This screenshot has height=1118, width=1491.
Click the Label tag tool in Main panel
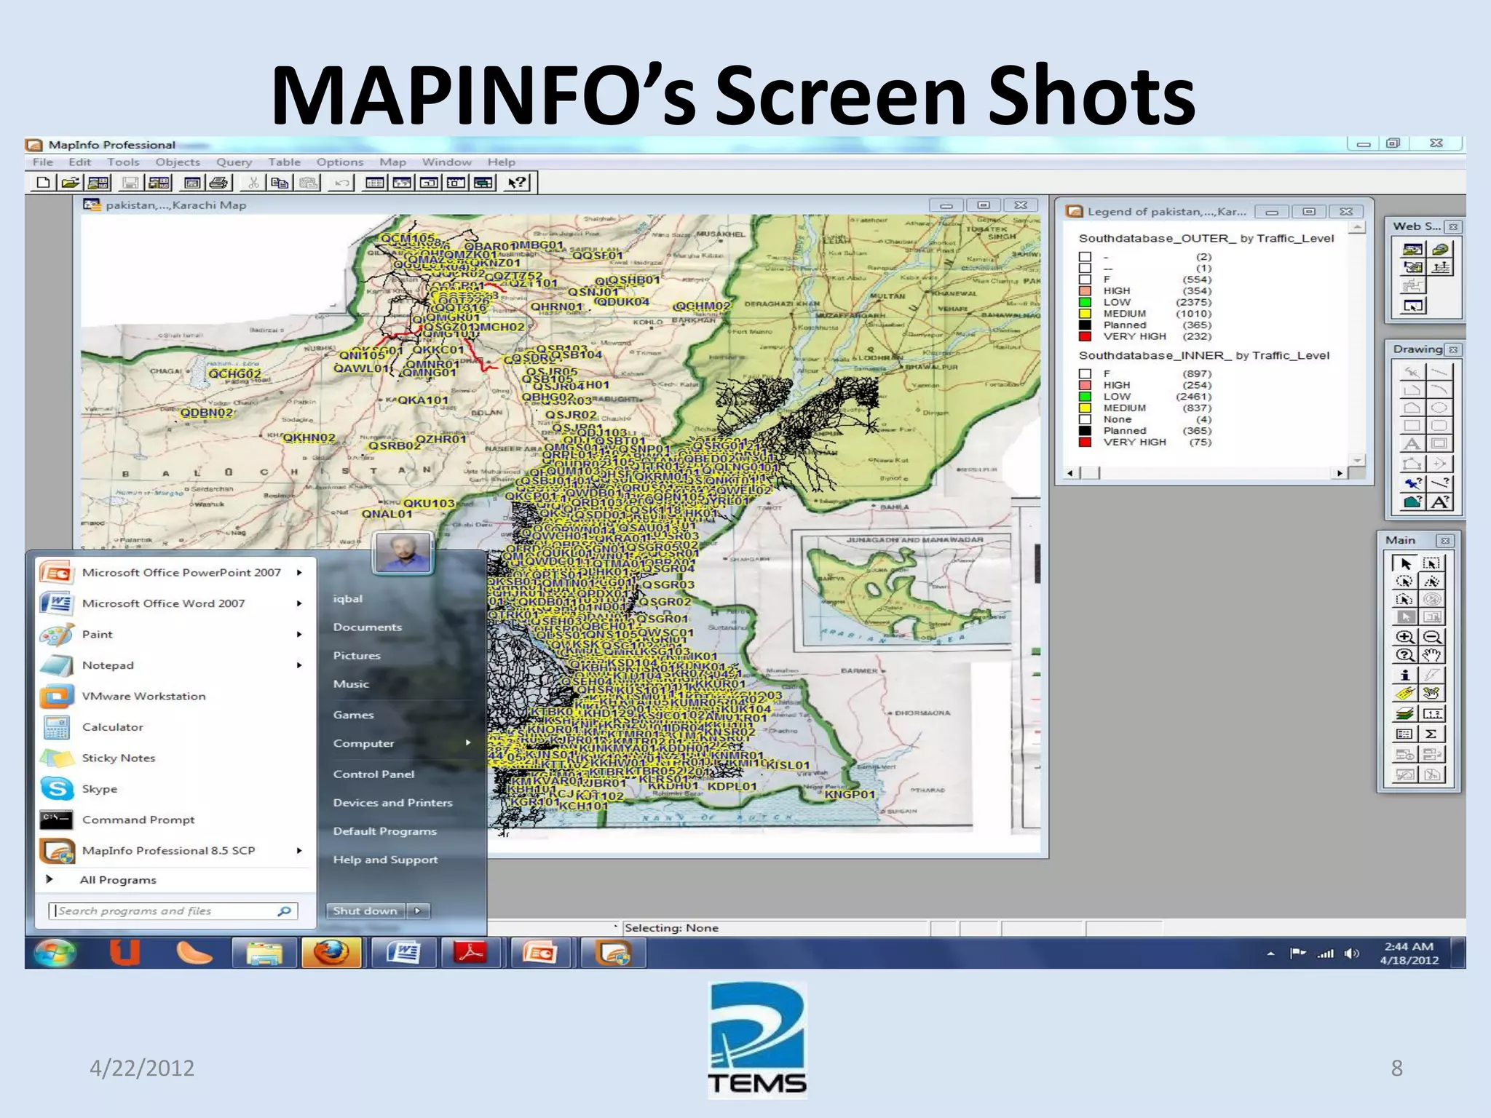pyautogui.click(x=1405, y=693)
